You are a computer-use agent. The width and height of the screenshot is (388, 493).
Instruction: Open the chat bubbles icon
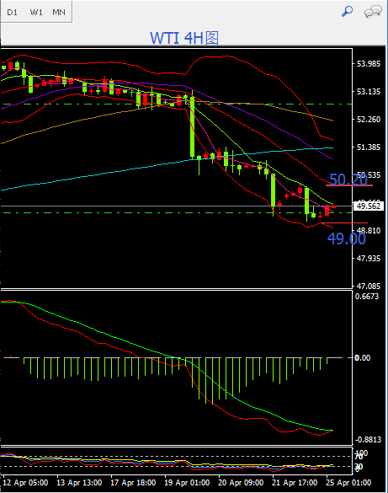coord(373,12)
